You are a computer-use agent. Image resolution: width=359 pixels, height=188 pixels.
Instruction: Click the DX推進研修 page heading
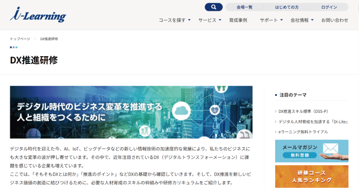pyautogui.click(x=34, y=60)
